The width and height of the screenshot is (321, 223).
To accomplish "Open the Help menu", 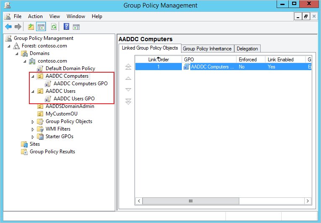I will pos(97,16).
